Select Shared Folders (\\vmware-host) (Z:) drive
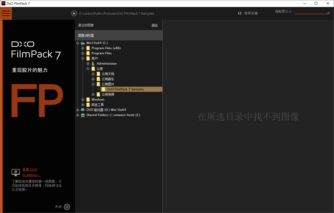Screen dimensions: 334x213 pyautogui.click(x=113, y=115)
